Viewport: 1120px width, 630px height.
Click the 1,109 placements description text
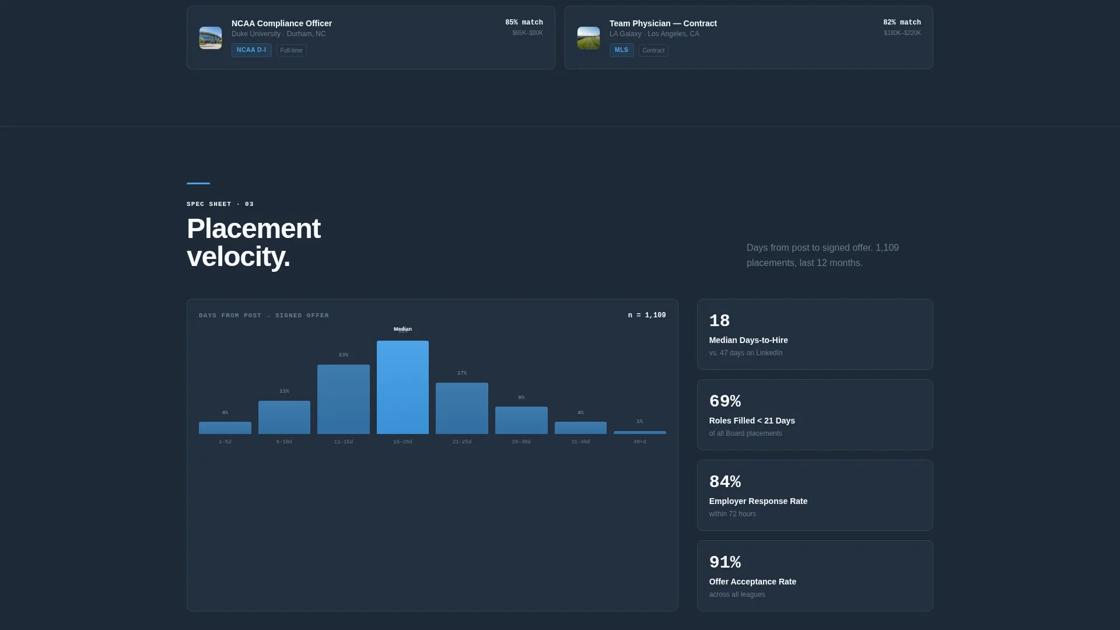point(822,256)
